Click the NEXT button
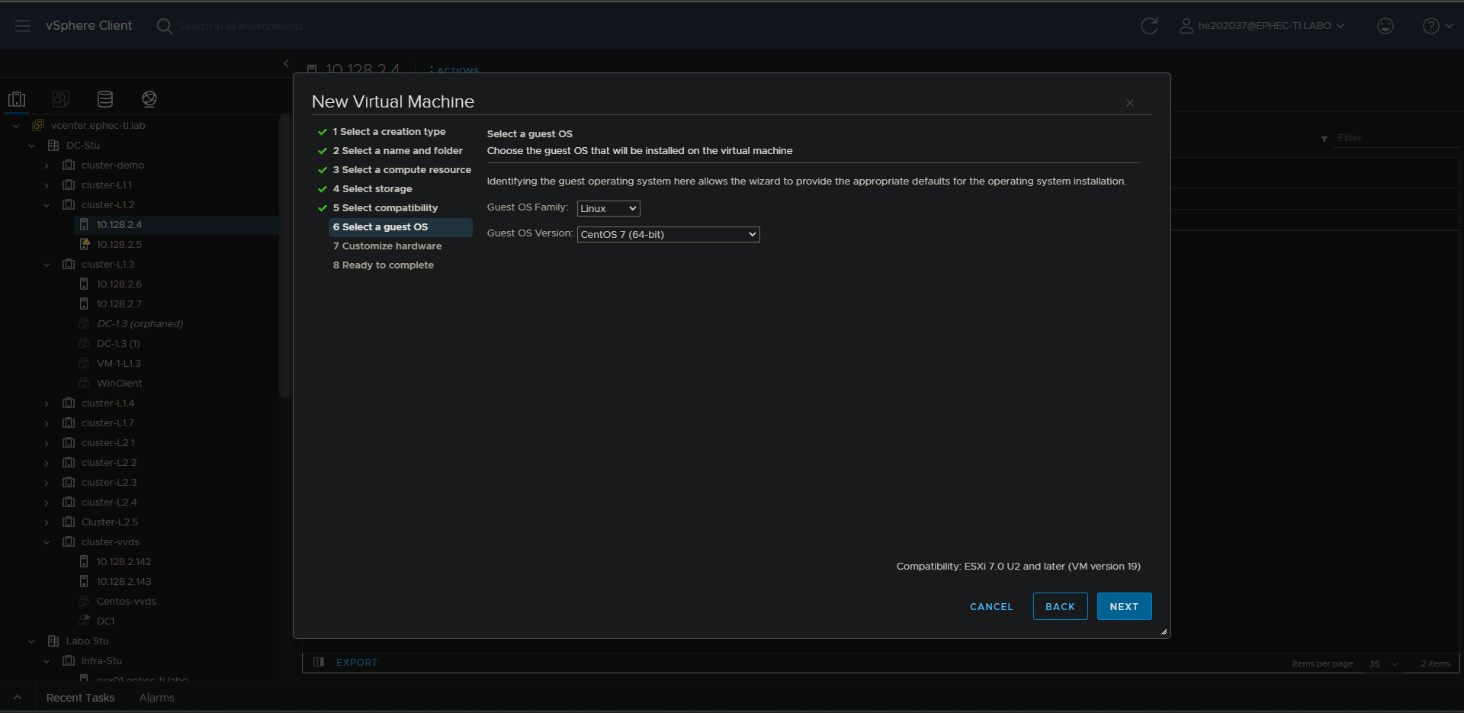This screenshot has height=713, width=1464. pos(1124,606)
